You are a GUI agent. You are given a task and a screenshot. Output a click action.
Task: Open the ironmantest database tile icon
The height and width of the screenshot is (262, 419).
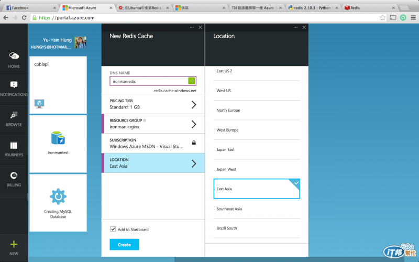pos(58,138)
